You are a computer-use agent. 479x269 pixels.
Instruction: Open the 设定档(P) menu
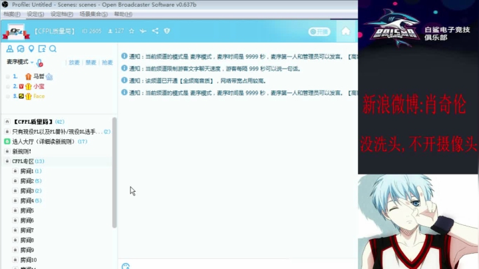62,14
